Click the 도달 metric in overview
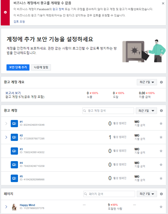Image resolution: width=168 pixels, height=214 pixels. pos(119,95)
